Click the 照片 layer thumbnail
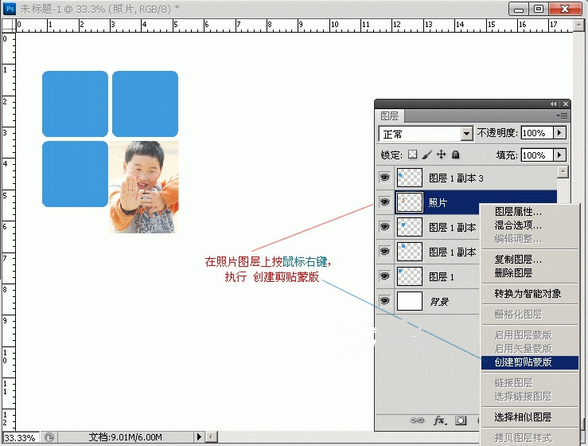Viewport: 588px width, 446px height. [410, 202]
